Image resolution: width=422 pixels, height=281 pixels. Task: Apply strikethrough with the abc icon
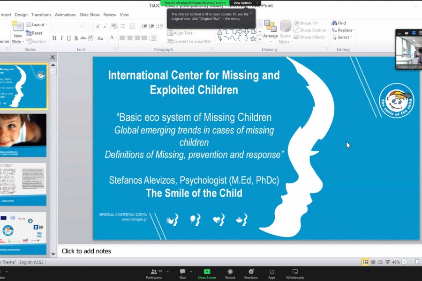[x=83, y=38]
